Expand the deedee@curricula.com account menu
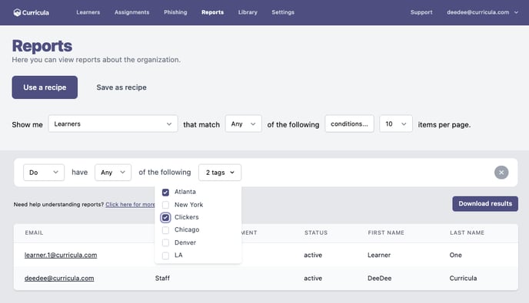 [x=482, y=12]
